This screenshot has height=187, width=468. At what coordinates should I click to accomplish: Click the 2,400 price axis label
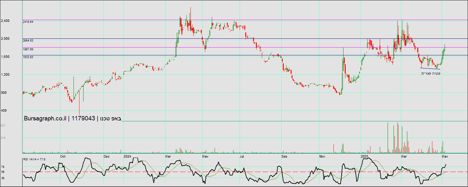[x=5, y=21]
